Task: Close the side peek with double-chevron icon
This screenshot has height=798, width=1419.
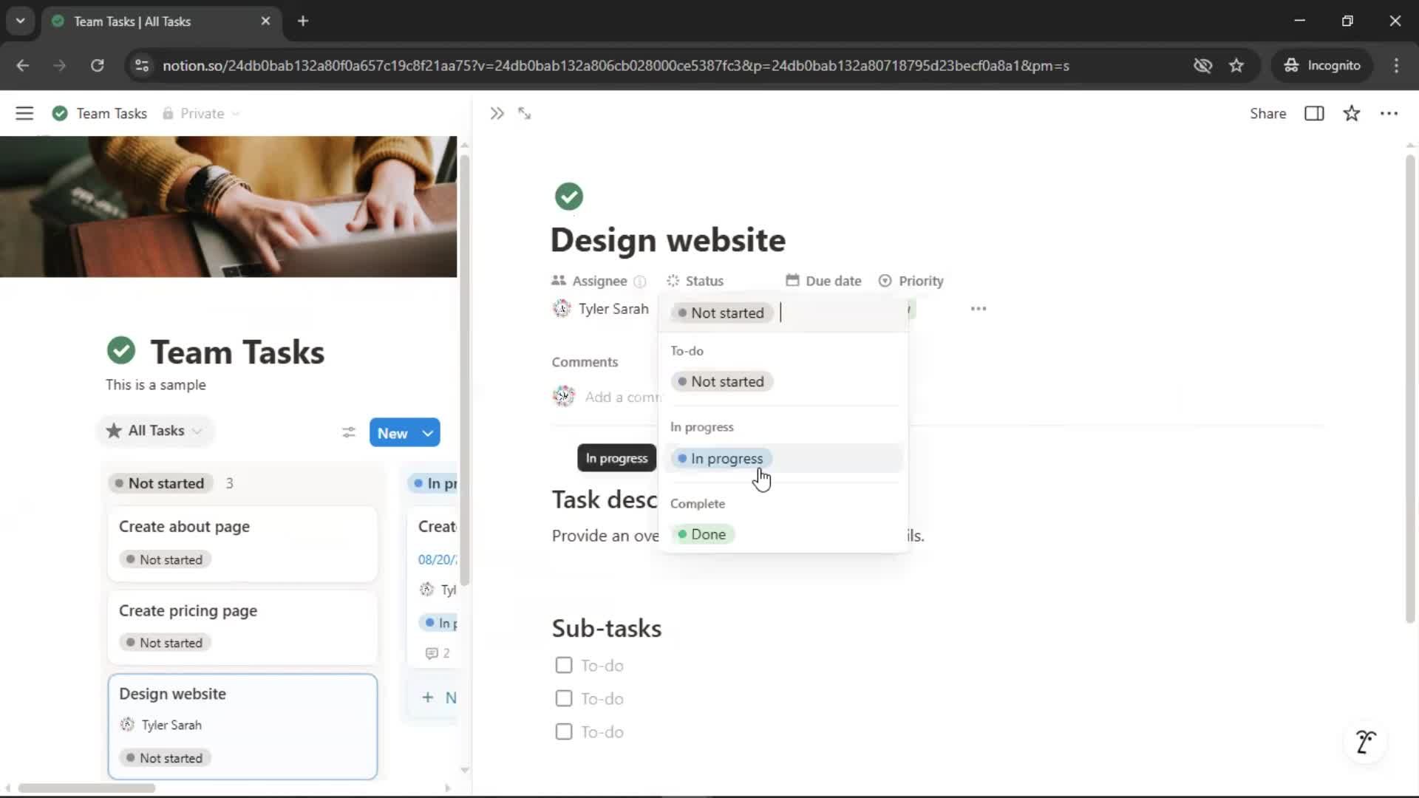Action: (497, 113)
